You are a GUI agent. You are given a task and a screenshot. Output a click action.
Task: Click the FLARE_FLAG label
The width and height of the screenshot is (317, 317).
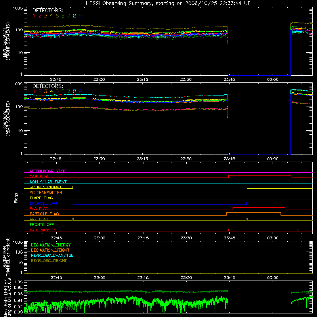tap(41, 198)
